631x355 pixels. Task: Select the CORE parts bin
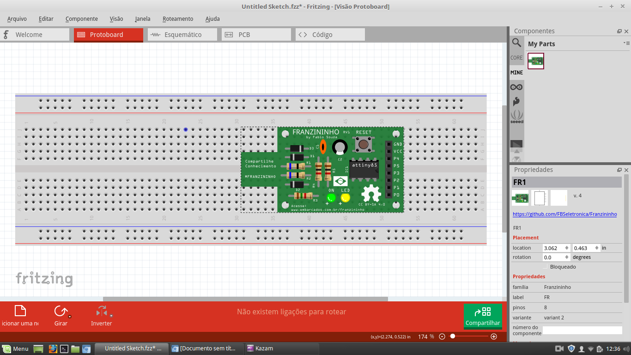tap(516, 58)
